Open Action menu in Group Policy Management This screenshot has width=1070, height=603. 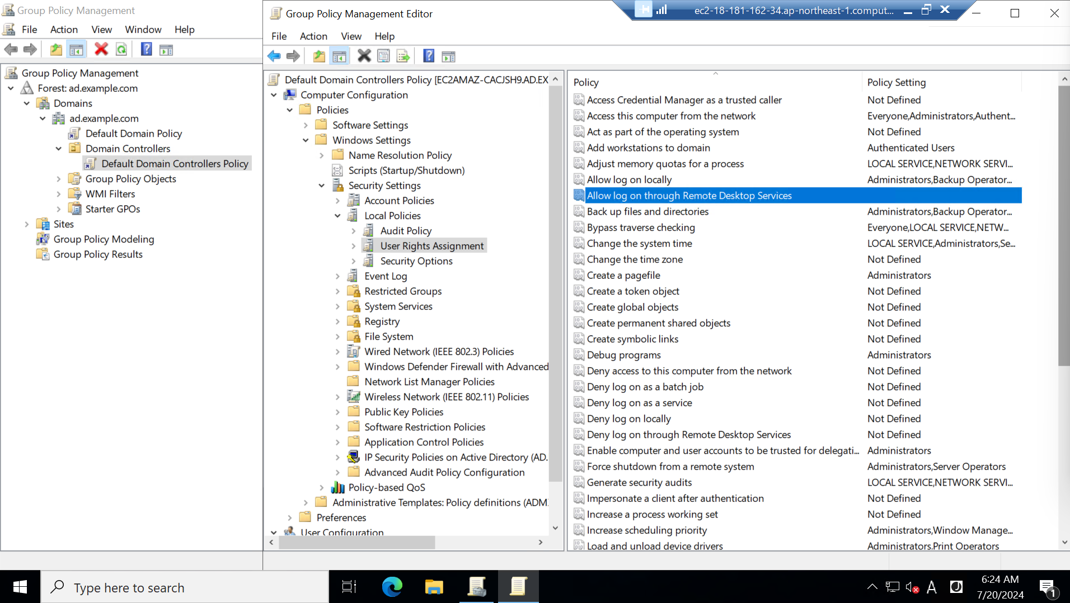[x=64, y=30]
